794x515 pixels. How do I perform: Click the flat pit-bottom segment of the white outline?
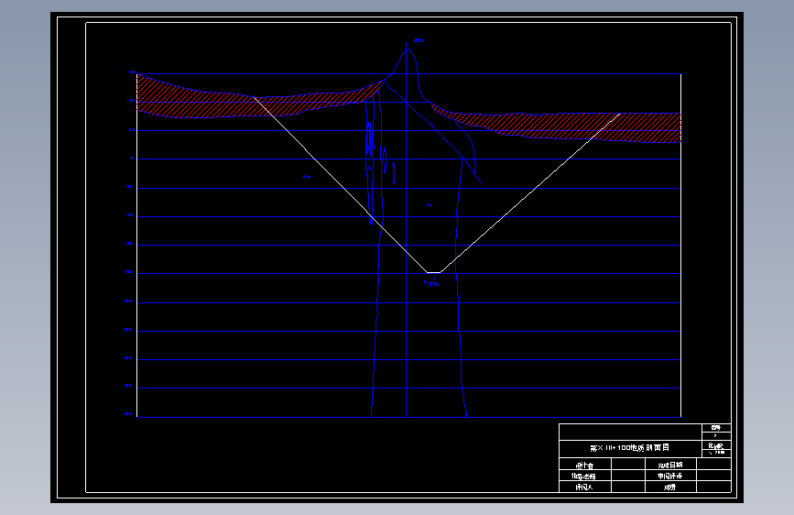click(x=434, y=273)
